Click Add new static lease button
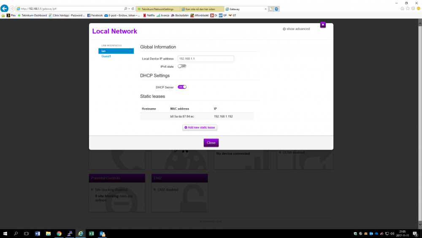Screen dimensions: 422x238 [x=200, y=128]
